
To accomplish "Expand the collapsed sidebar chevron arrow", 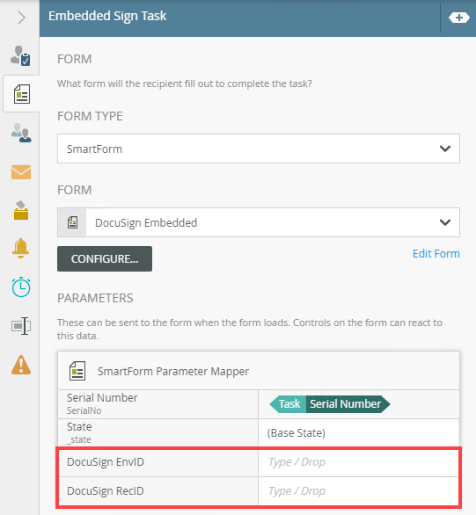I will (x=21, y=18).
